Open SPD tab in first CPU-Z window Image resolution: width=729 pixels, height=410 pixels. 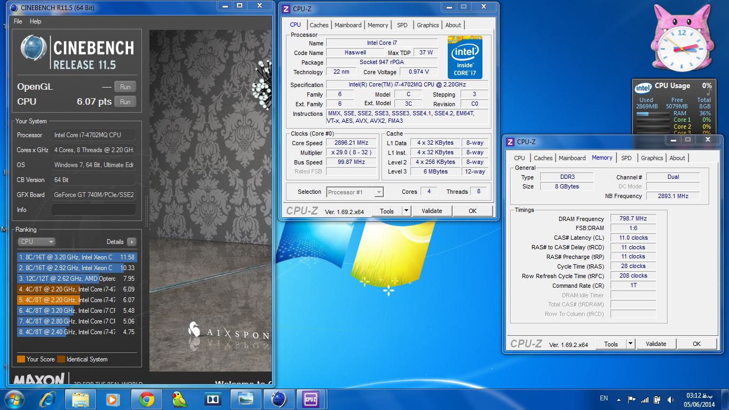point(402,25)
